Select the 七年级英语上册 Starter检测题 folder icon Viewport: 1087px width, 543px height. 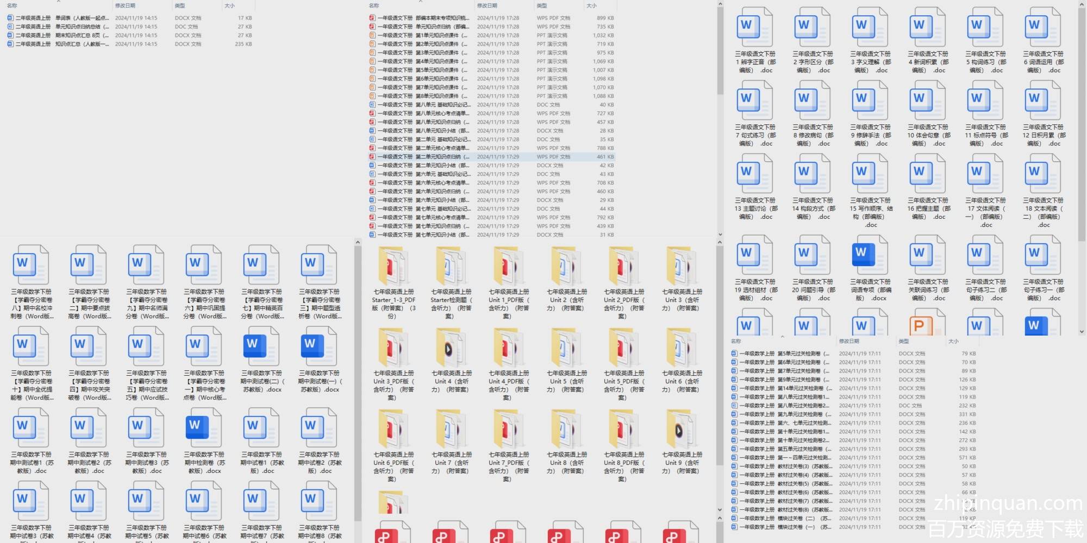[x=451, y=266]
